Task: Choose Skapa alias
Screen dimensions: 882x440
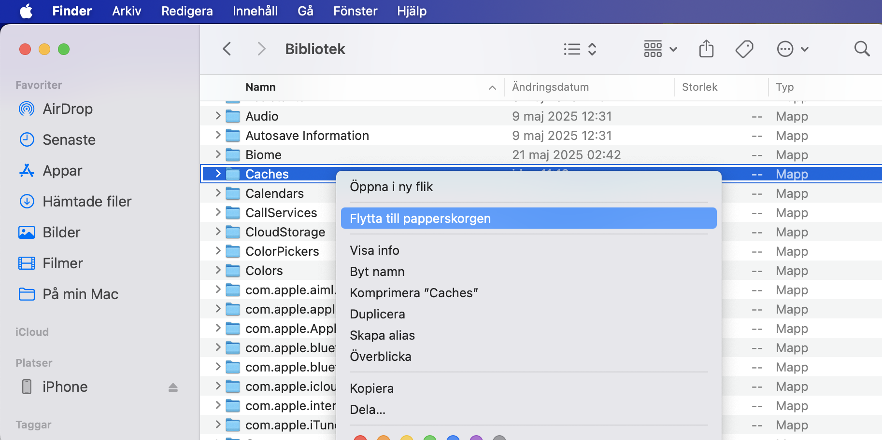Action: click(528, 335)
